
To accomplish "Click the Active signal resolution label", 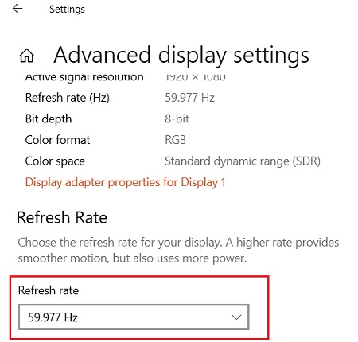I will 84,77.
